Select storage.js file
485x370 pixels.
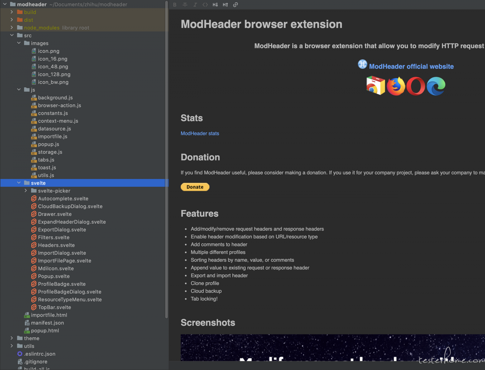(x=47, y=152)
